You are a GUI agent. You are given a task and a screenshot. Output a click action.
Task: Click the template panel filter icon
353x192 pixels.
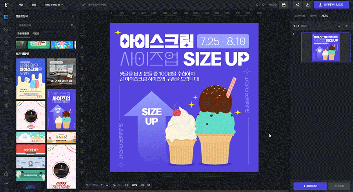[73, 16]
